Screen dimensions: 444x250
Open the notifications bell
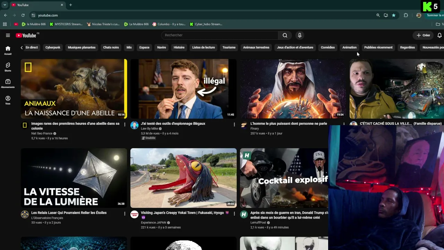coord(439,35)
